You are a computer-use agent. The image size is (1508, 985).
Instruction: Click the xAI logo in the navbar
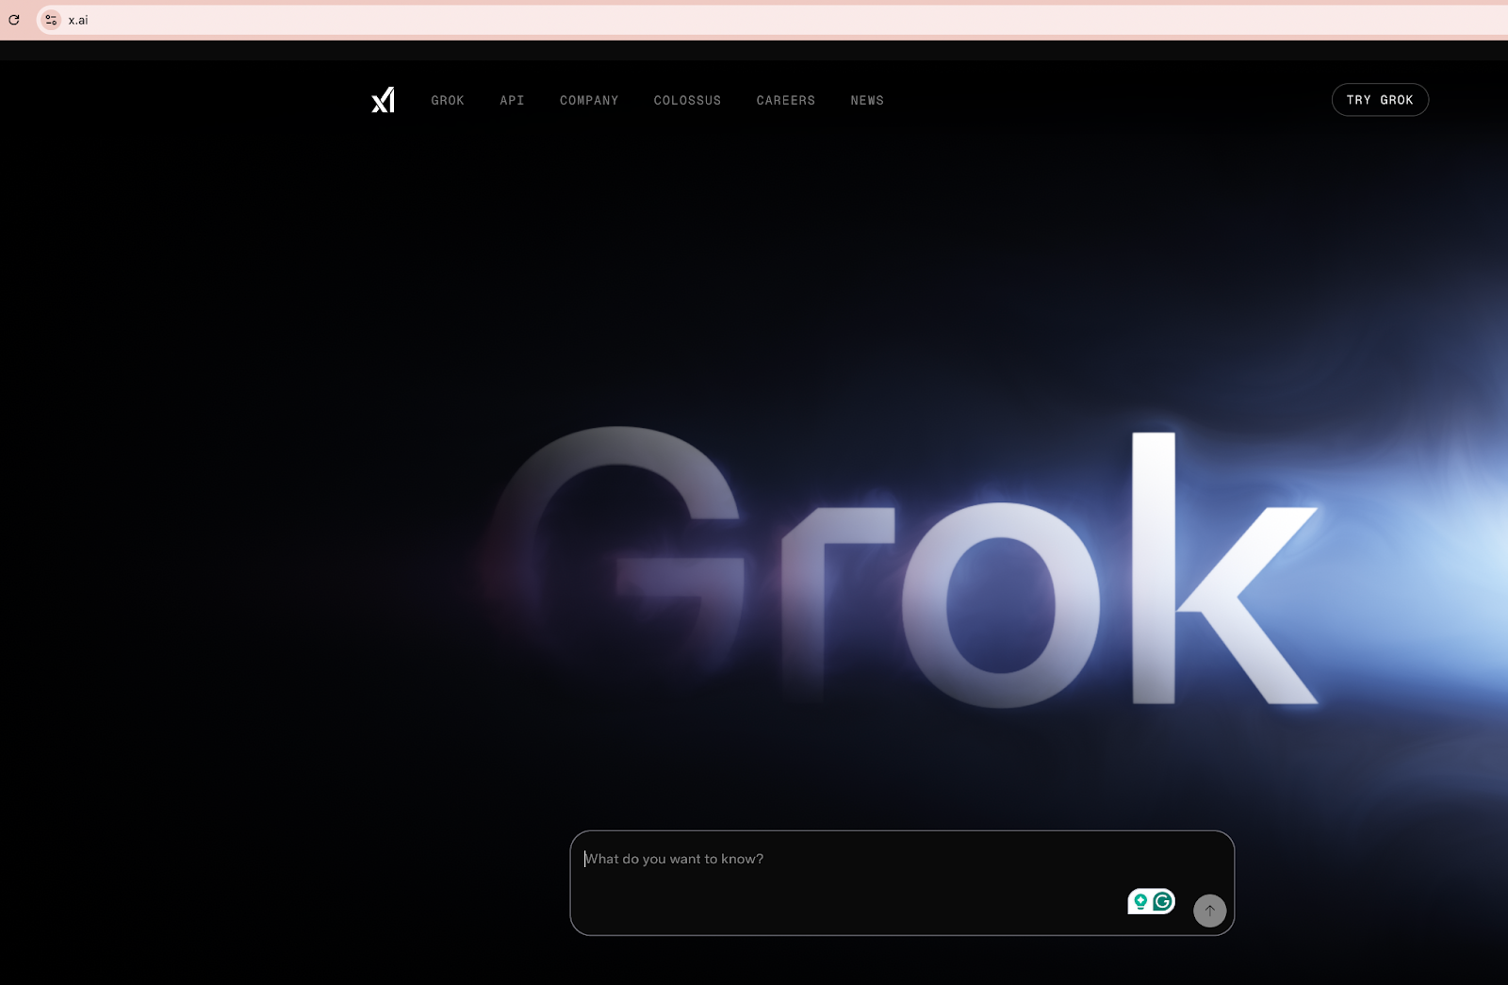[384, 100]
